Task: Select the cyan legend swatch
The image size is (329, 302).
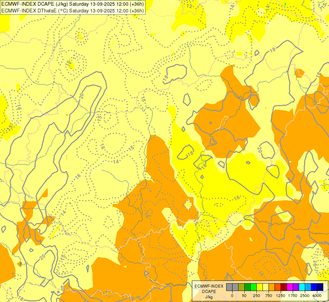Action: click(302, 287)
